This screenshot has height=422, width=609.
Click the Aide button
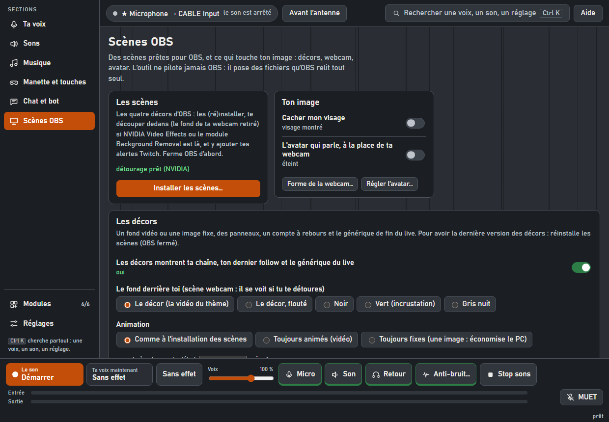pyautogui.click(x=588, y=13)
